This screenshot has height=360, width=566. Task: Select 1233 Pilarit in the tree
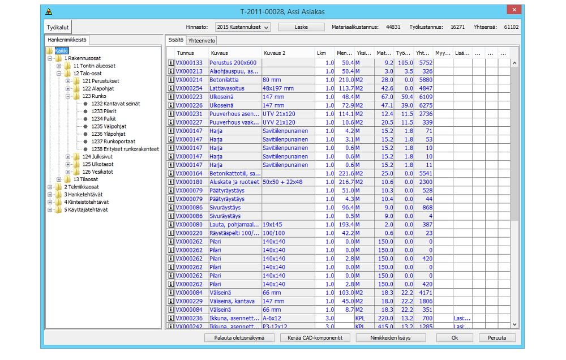pos(104,112)
